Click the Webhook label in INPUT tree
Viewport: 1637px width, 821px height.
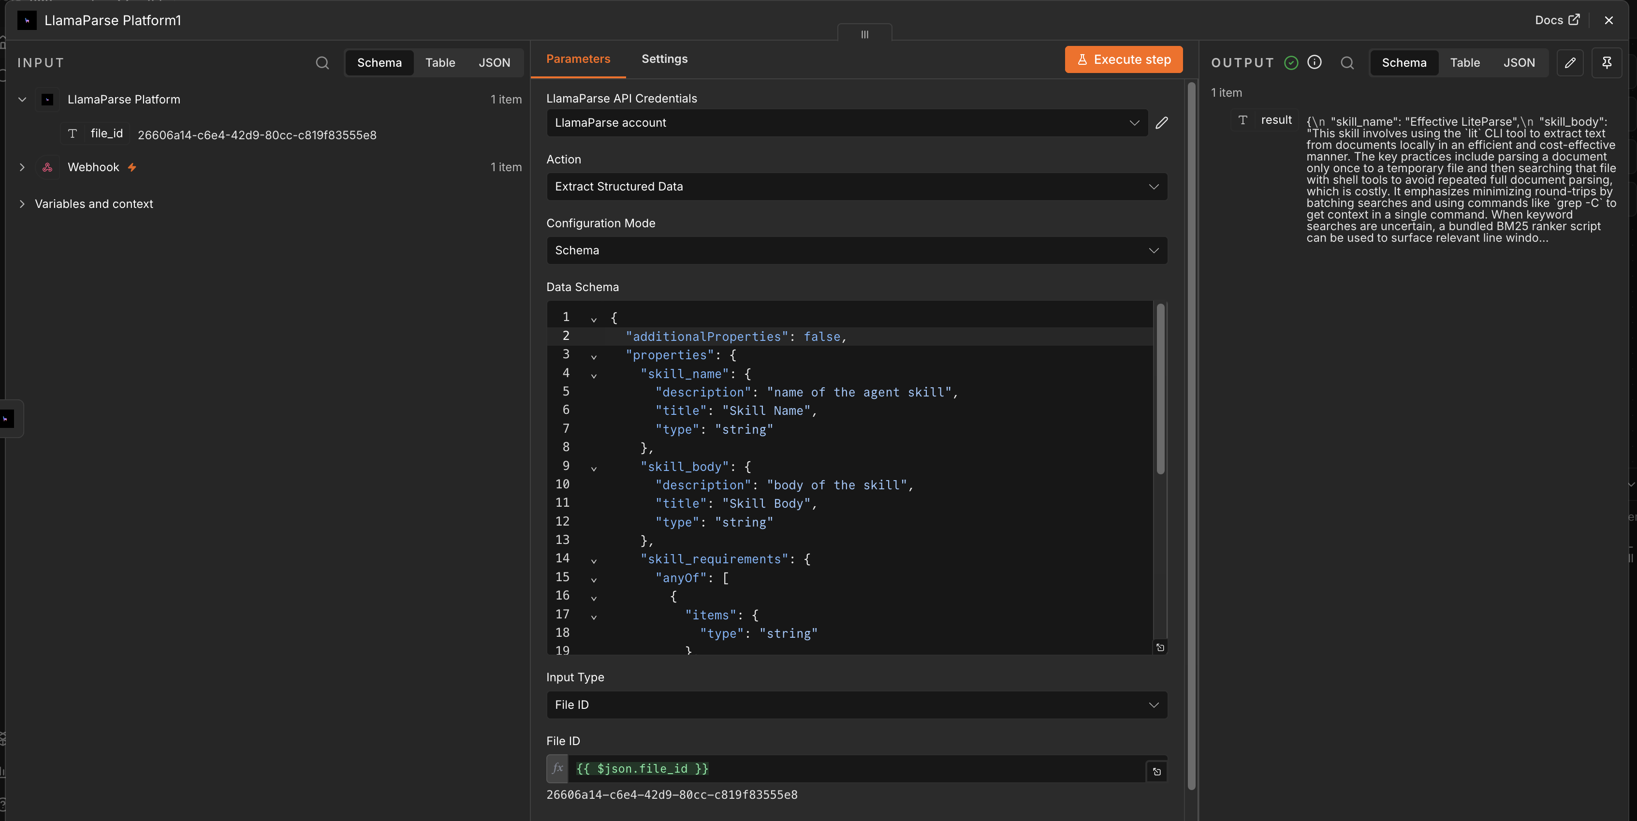(x=93, y=167)
